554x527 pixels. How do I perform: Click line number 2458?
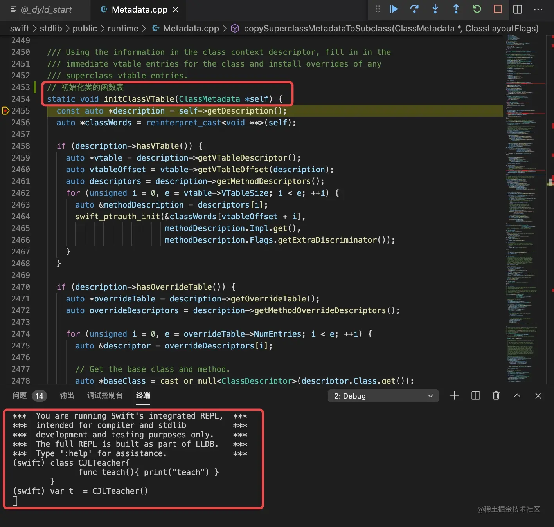(20, 146)
